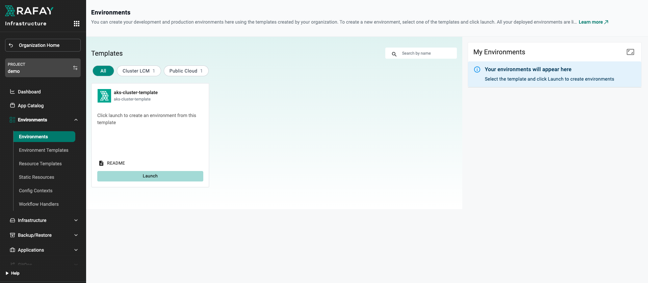
Task: Launch the aks-cluster-template environment
Action: 150,176
